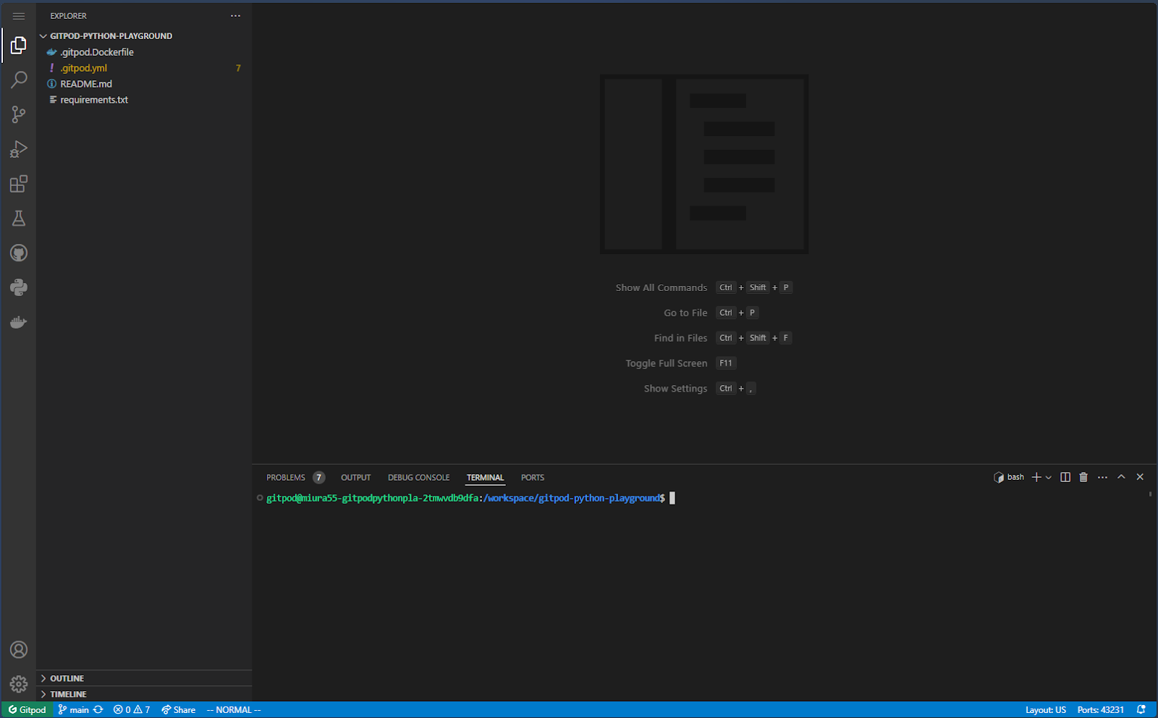Click the main branch indicator in status bar
Viewport: 1158px width, 718px height.
[74, 710]
